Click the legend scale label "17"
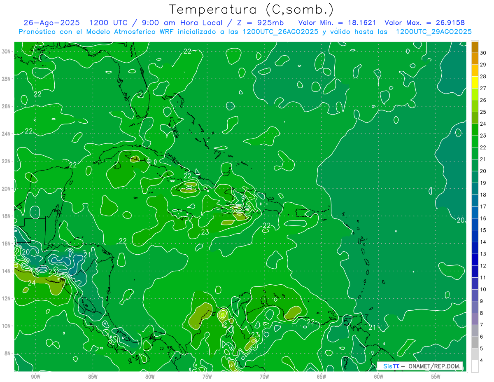Viewport: 494px width, 382px height. click(x=483, y=207)
